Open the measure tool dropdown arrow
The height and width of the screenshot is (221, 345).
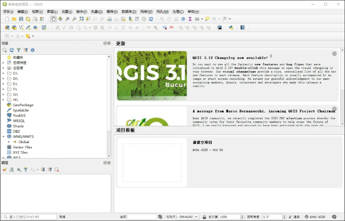[x=202, y=19]
